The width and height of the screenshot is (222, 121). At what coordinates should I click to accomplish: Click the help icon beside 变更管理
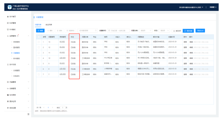tap(18, 36)
